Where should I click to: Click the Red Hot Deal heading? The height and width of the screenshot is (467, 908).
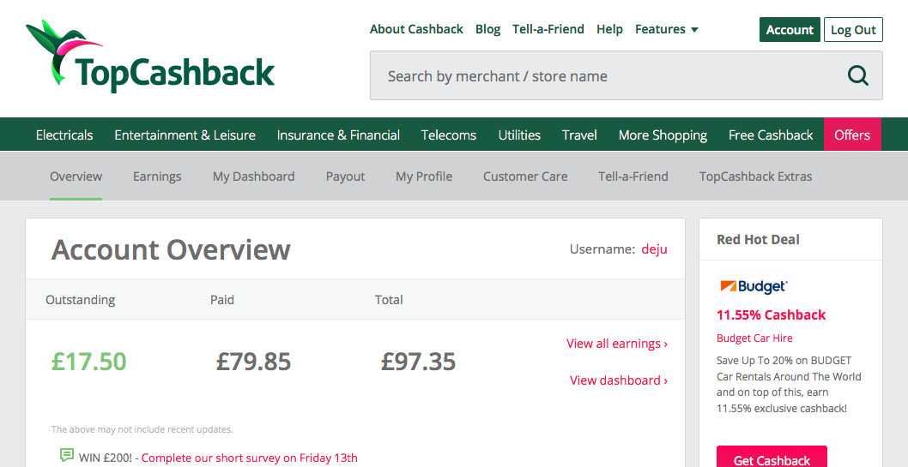(x=758, y=239)
